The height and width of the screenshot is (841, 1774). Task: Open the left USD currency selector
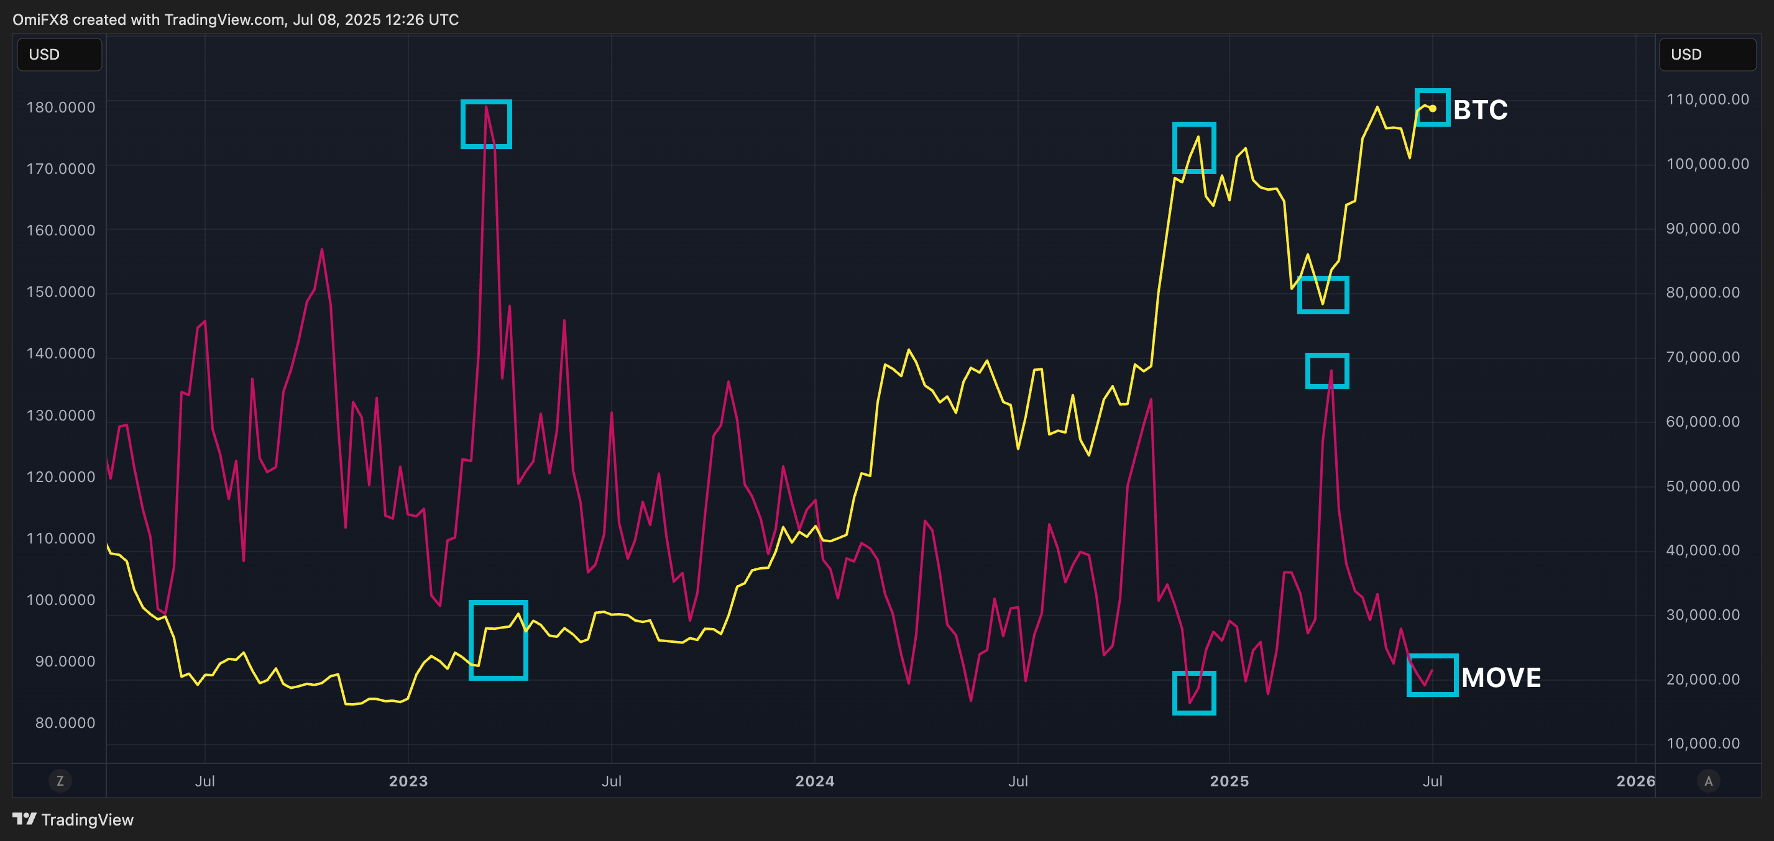(x=59, y=55)
